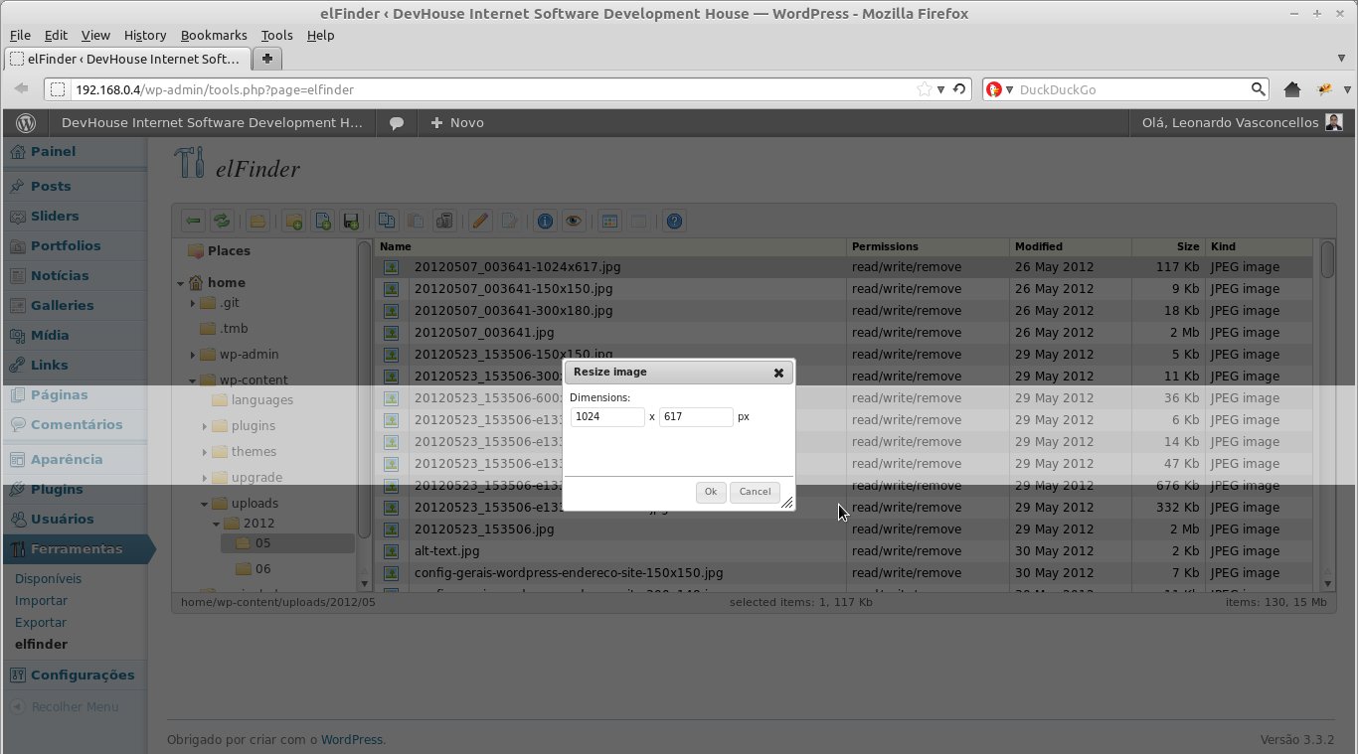Click the bookmark star in URL bar
This screenshot has width=1358, height=754.
pos(924,89)
